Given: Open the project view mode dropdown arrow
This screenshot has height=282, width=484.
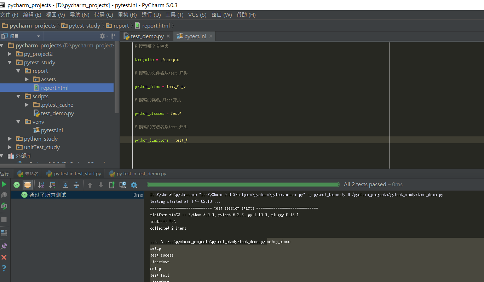Looking at the screenshot, I should click(x=39, y=36).
